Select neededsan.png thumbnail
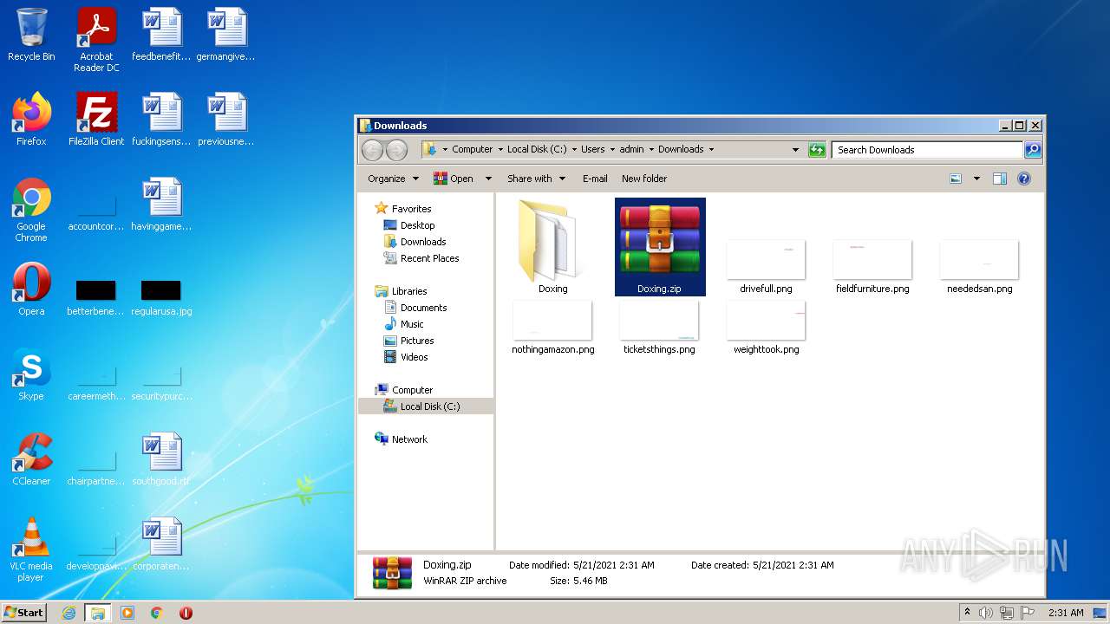Image resolution: width=1110 pixels, height=624 pixels. pos(980,267)
